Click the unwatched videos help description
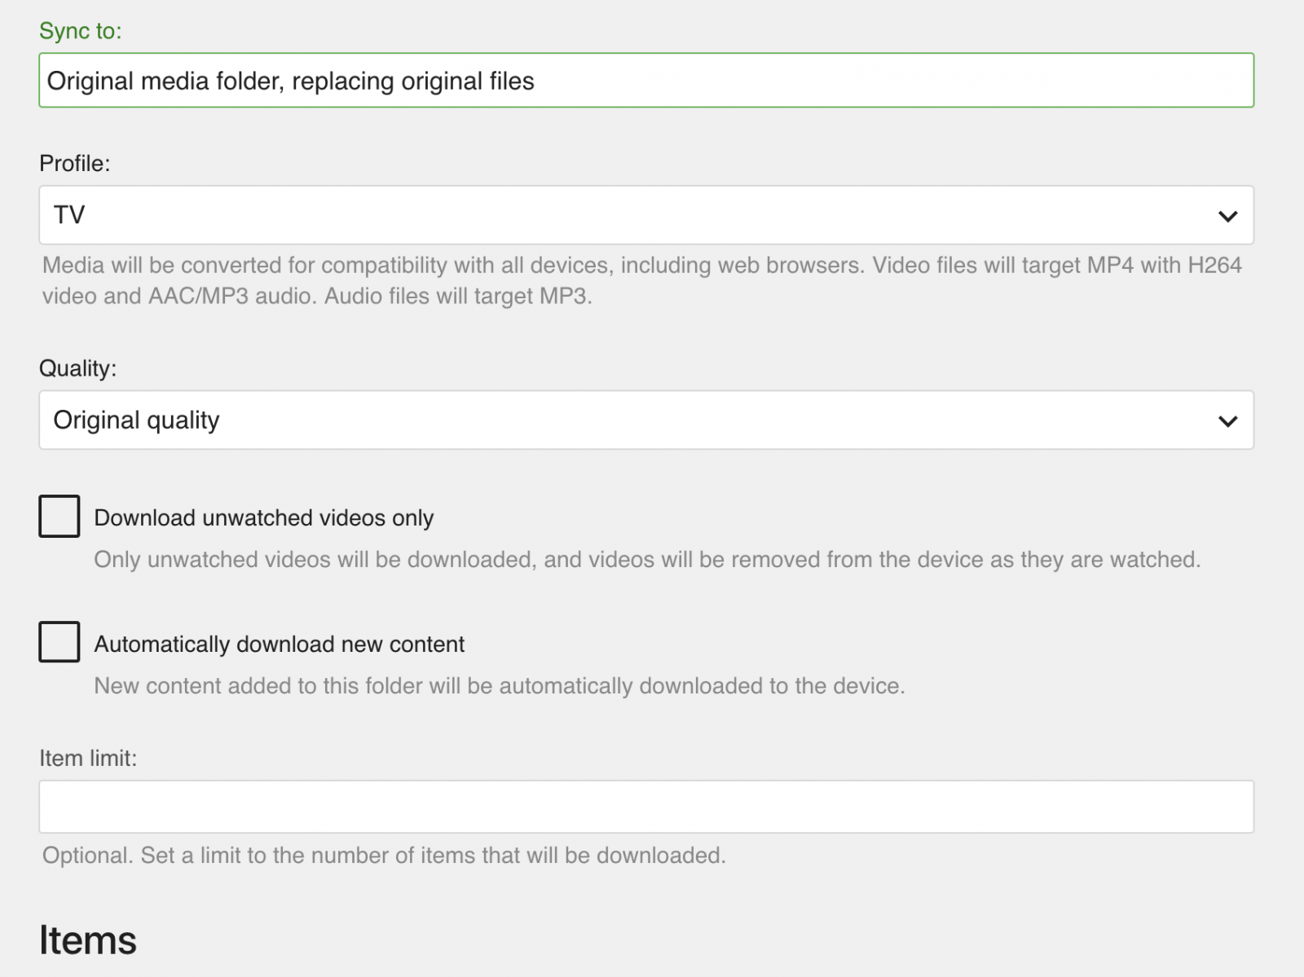Image resolution: width=1304 pixels, height=977 pixels. 646,560
